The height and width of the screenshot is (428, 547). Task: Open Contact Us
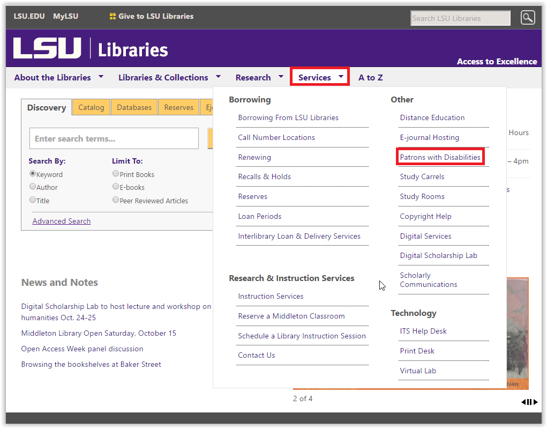[257, 356]
